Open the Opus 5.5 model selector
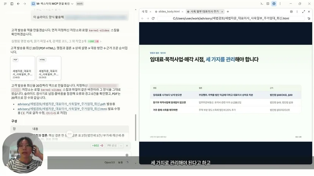This screenshot has width=314, height=176. pyautogui.click(x=110, y=162)
